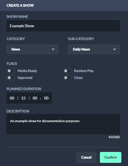
Task: Toggle the Media Ready flag switch
Action: [x=11, y=71]
